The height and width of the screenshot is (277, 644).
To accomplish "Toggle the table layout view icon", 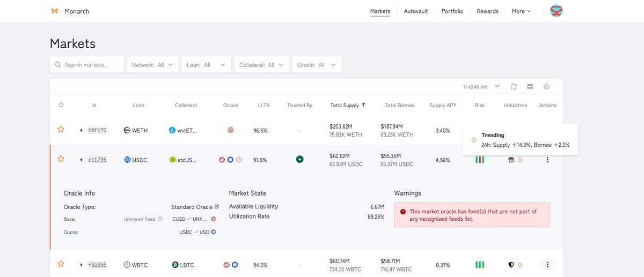I will click(x=530, y=86).
